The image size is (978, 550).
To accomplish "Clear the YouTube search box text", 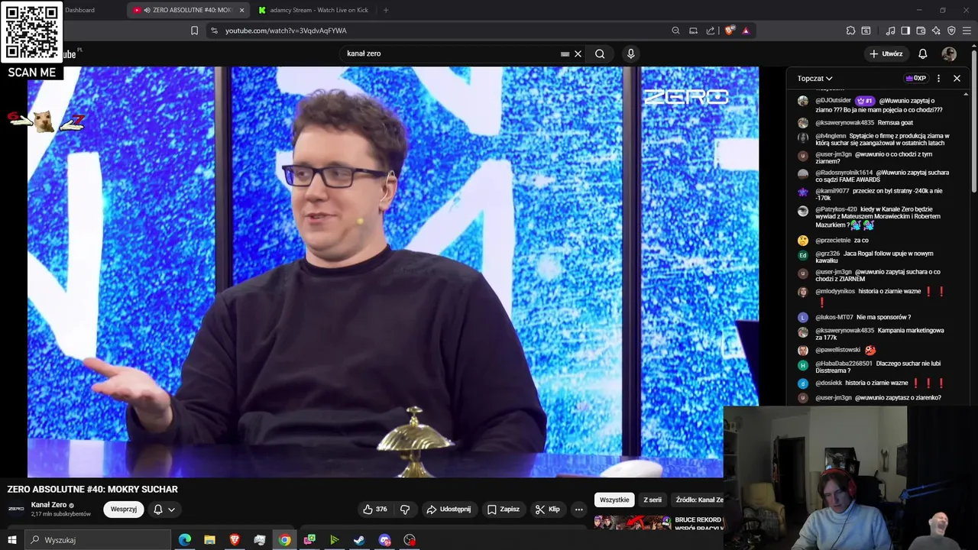I will [x=578, y=53].
